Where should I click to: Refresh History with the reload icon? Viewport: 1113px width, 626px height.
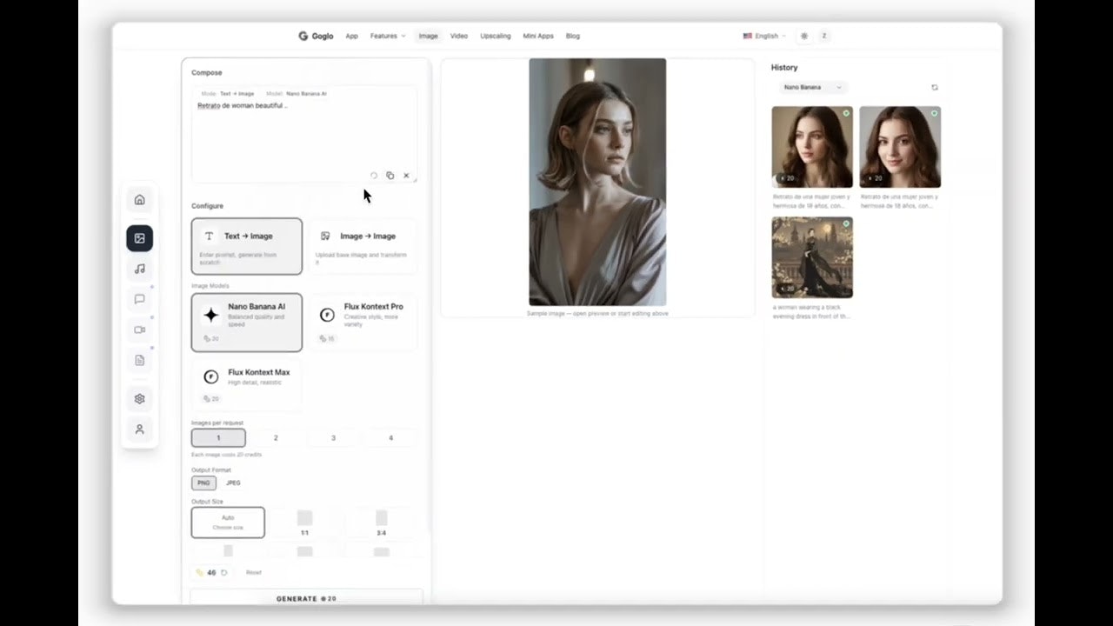[934, 87]
